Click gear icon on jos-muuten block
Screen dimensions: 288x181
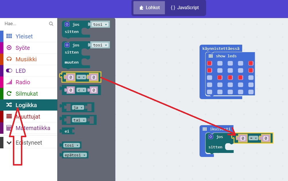(67, 45)
